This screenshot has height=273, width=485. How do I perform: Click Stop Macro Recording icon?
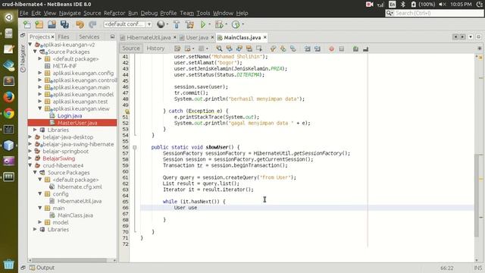342,49
